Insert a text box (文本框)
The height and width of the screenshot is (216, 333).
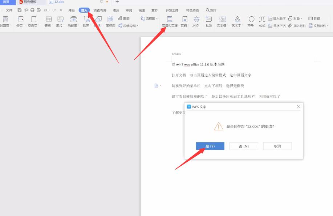click(222, 22)
